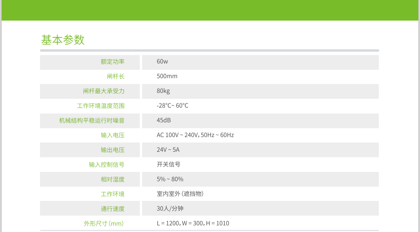Click the 24V ~ 5A output value
The height and width of the screenshot is (232, 420).
[x=168, y=150]
